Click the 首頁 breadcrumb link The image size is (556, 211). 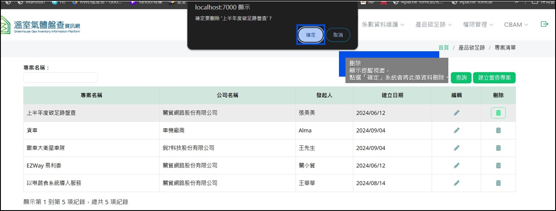click(443, 47)
